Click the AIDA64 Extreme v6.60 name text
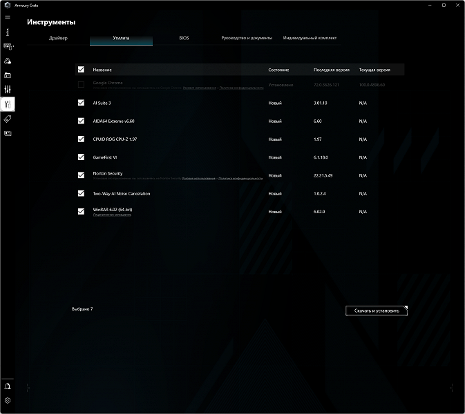 point(113,121)
